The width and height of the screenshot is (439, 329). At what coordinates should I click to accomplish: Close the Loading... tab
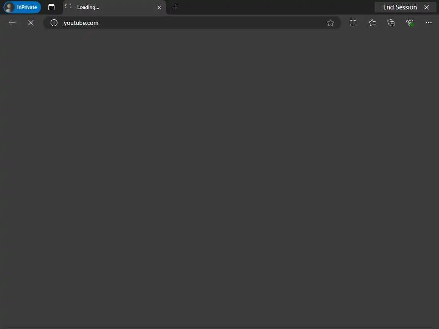159,8
